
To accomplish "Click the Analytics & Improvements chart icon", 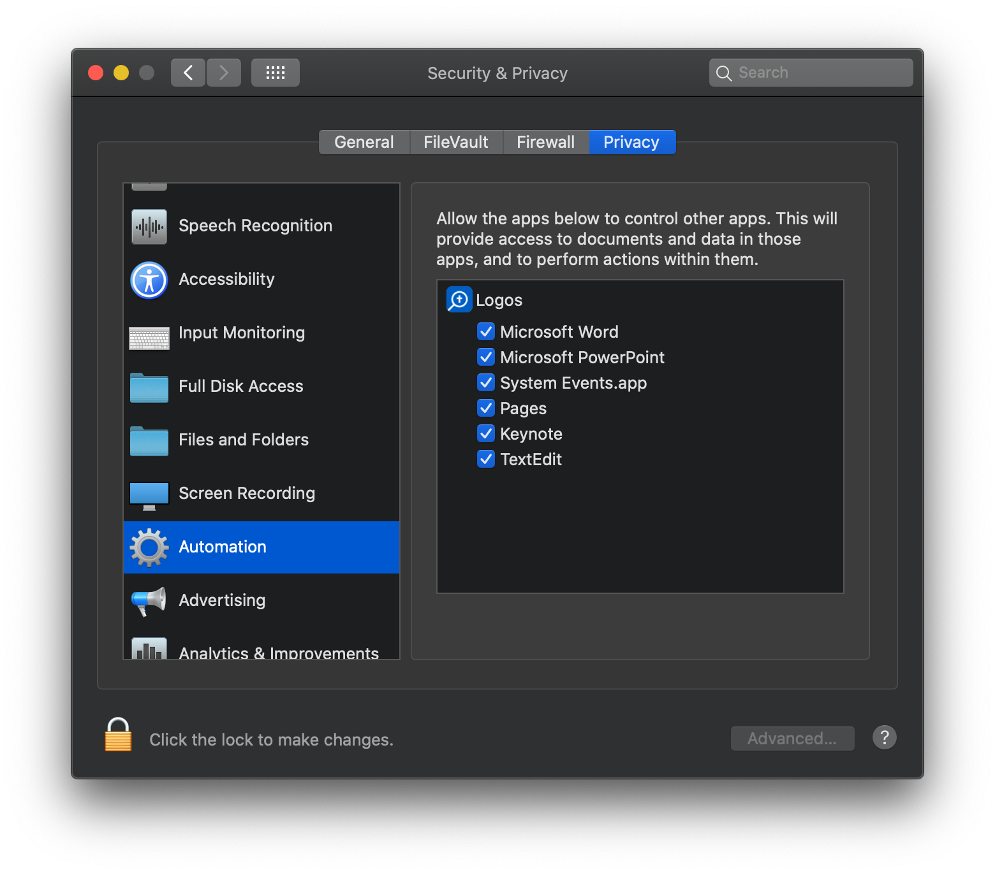I will click(x=149, y=649).
